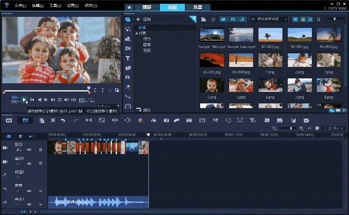Expand the 声音 track options chevron
Screen dimensions: 349x215
tap(40, 191)
